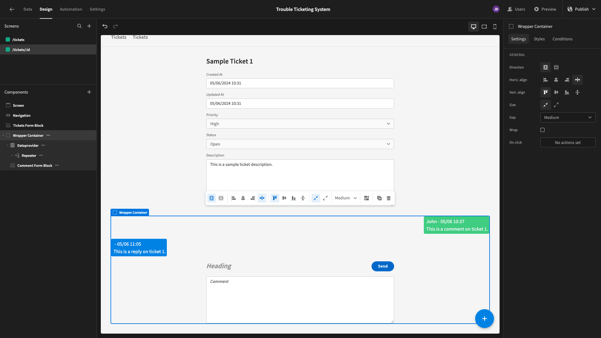Switch to the Automation tab

pos(71,9)
